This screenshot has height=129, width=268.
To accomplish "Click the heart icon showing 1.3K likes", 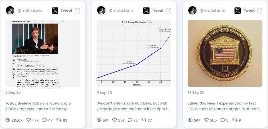I will pos(29,120).
